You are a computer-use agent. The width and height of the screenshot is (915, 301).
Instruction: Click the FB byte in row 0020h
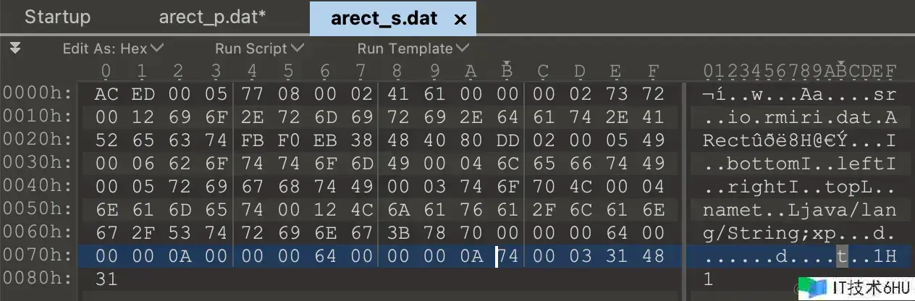(x=252, y=140)
